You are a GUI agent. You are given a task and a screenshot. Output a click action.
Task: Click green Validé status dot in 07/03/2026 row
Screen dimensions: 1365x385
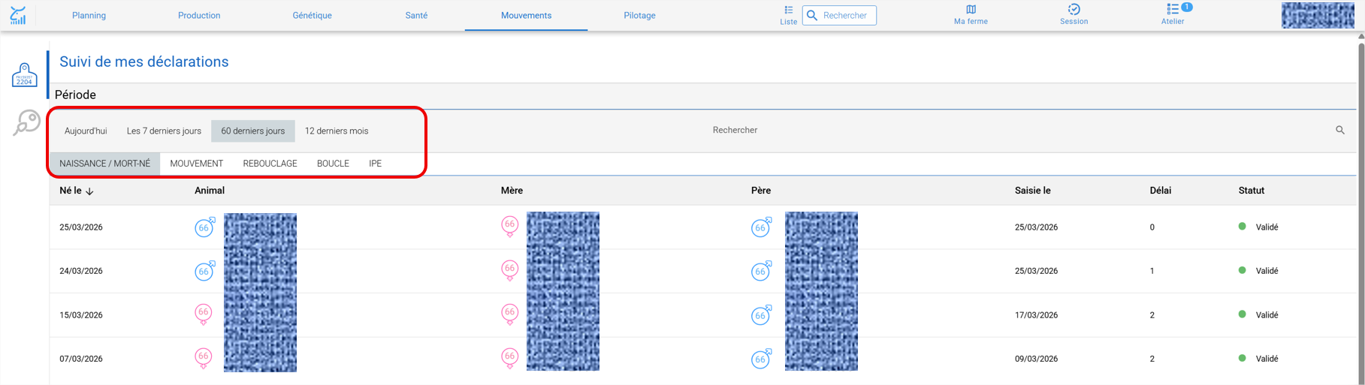coord(1242,358)
